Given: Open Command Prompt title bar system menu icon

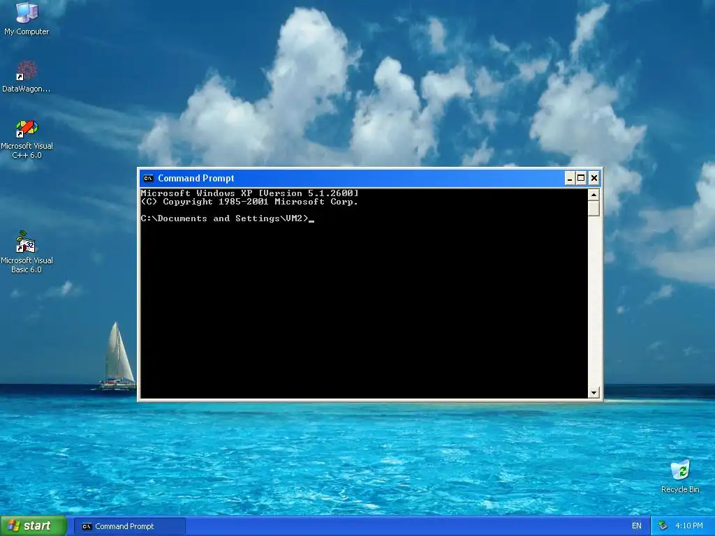Looking at the screenshot, I should tap(148, 178).
